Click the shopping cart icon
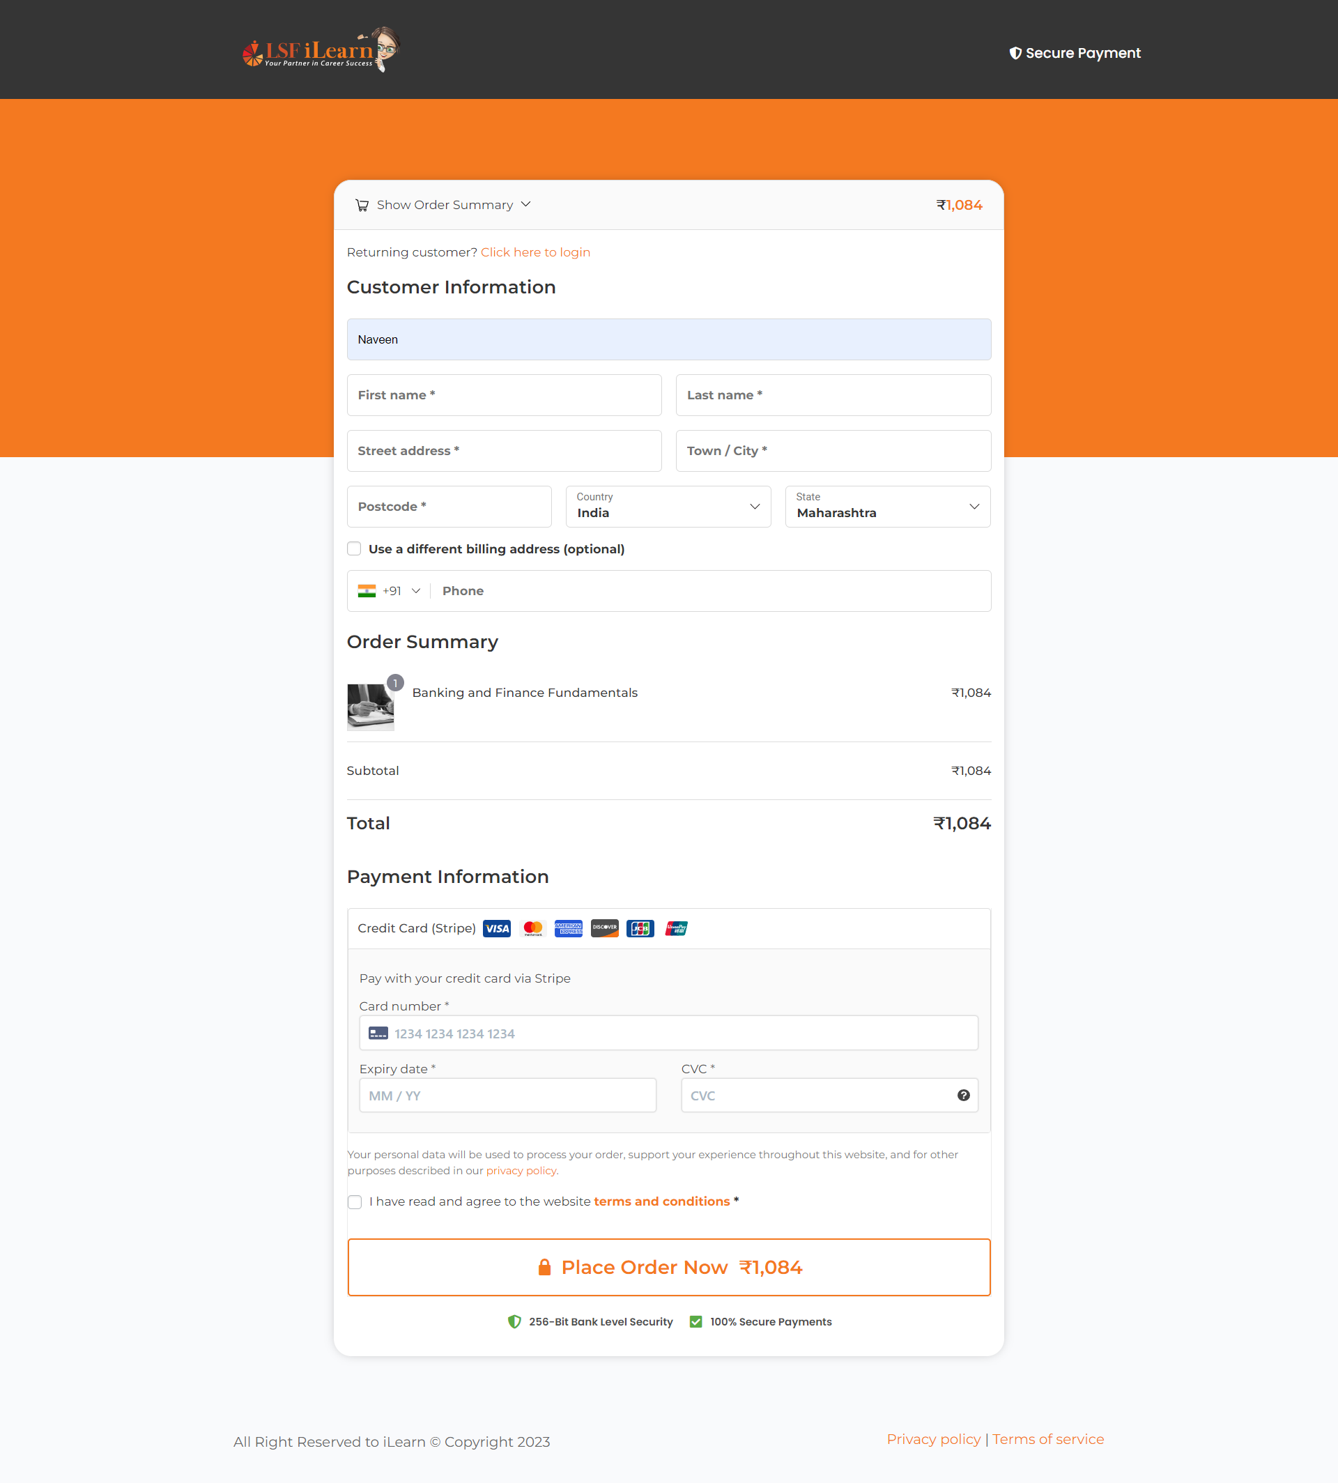This screenshot has height=1483, width=1338. (x=362, y=205)
